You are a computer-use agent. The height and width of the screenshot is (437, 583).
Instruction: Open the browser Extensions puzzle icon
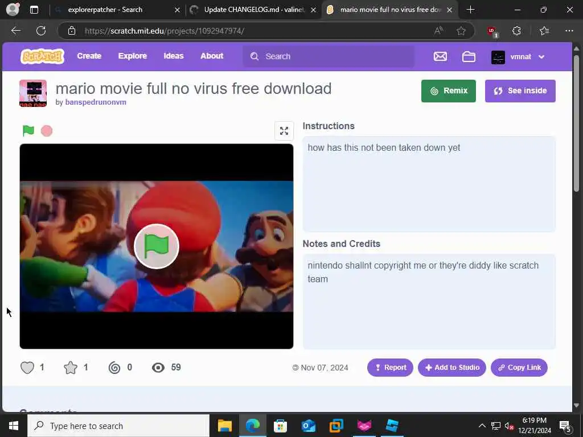516,31
